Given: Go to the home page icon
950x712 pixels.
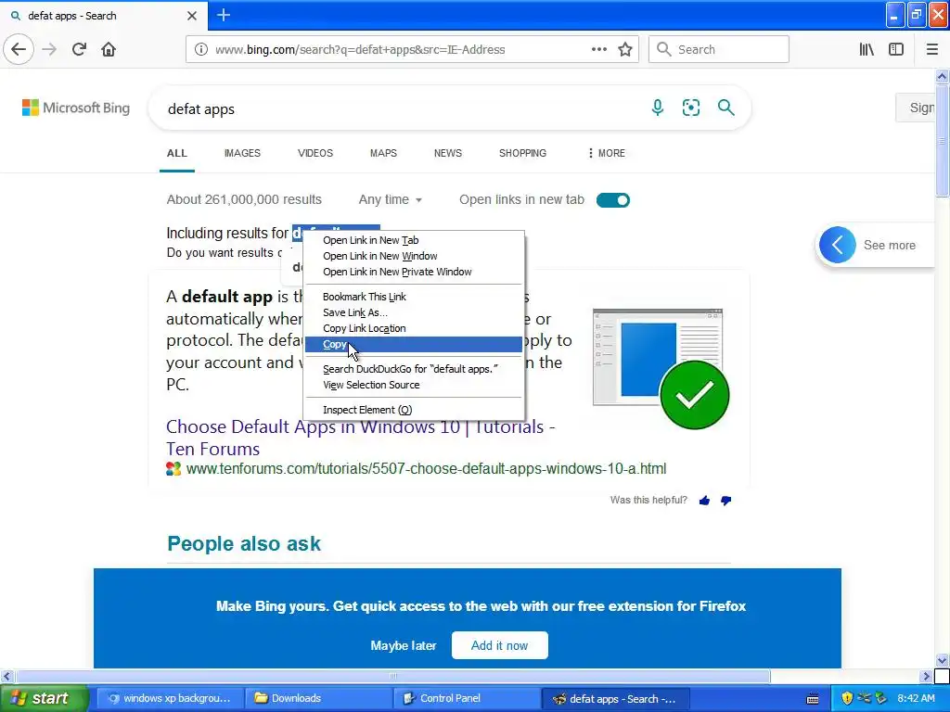Looking at the screenshot, I should point(109,49).
